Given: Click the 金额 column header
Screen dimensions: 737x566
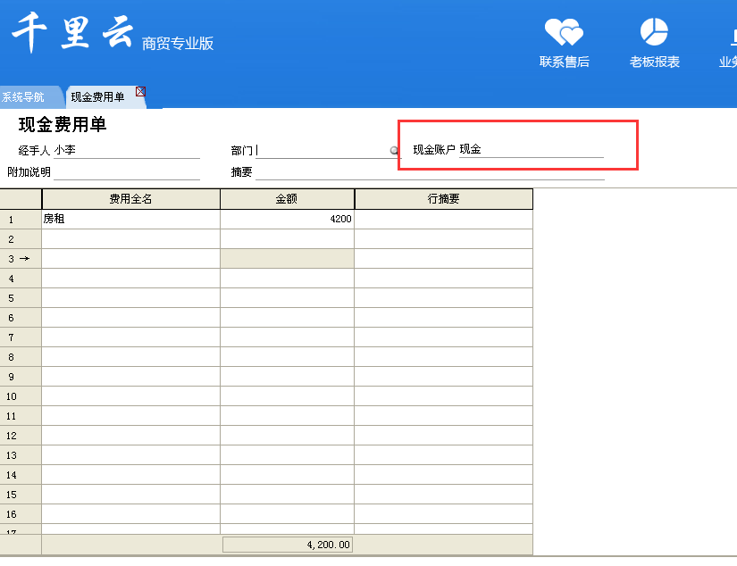Looking at the screenshot, I should [287, 199].
